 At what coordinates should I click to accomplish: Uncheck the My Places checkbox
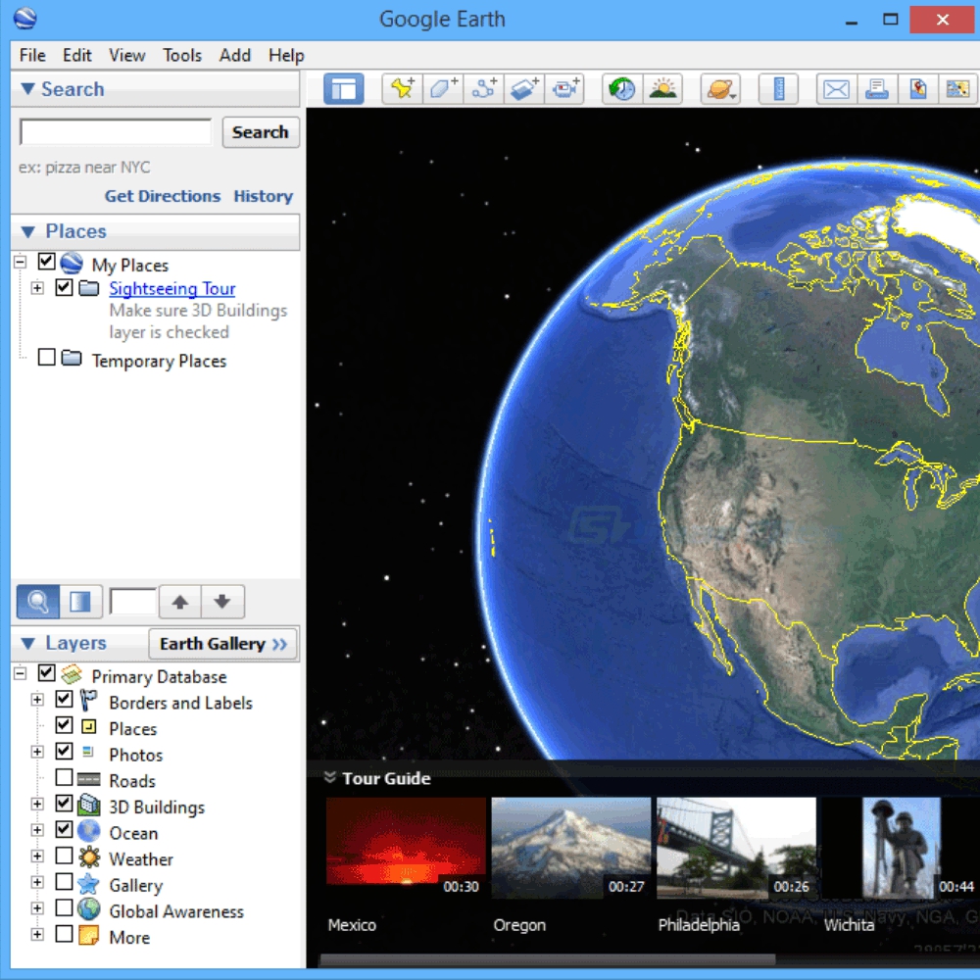[47, 262]
